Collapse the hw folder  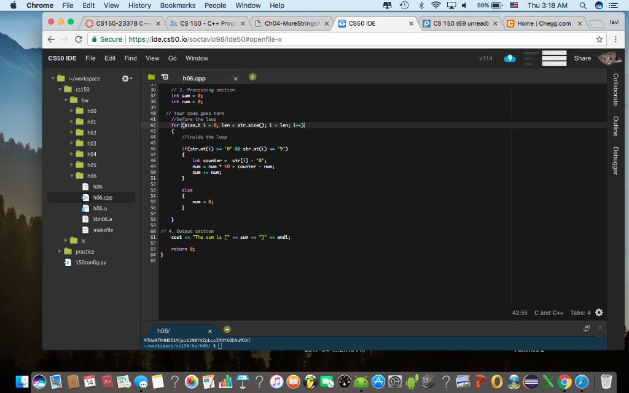coord(66,100)
